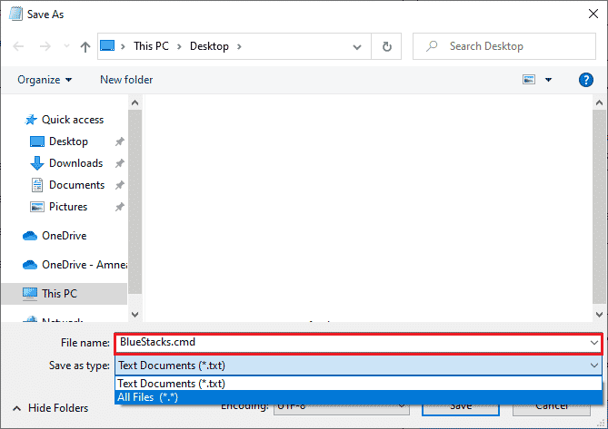The height and width of the screenshot is (429, 608).
Task: Open Downloads in the sidebar
Action: pyautogui.click(x=76, y=163)
